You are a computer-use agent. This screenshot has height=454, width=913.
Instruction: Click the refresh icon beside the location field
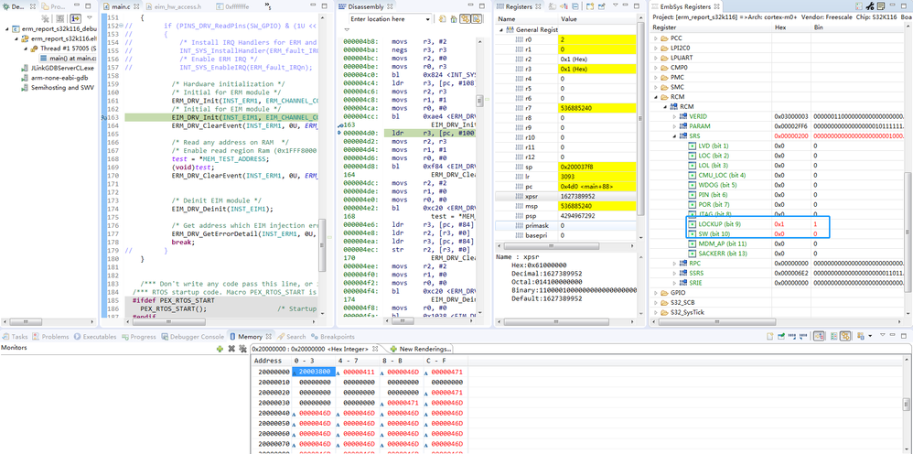[443, 18]
